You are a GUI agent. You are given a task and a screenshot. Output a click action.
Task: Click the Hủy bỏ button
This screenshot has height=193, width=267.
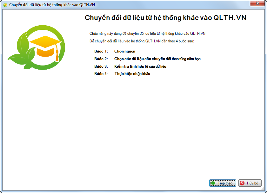250,183
